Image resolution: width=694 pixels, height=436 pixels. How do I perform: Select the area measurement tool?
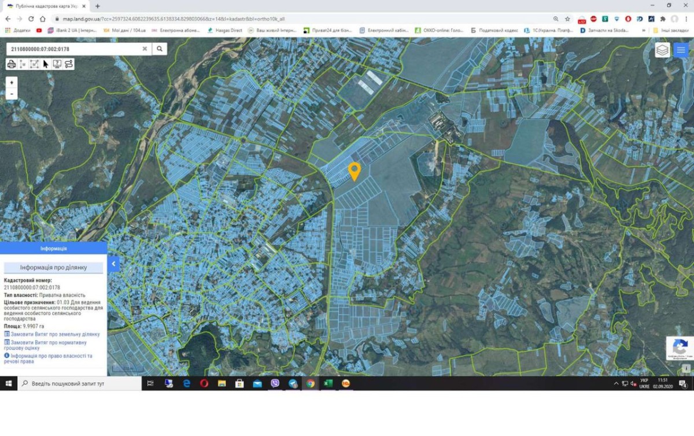pyautogui.click(x=34, y=64)
